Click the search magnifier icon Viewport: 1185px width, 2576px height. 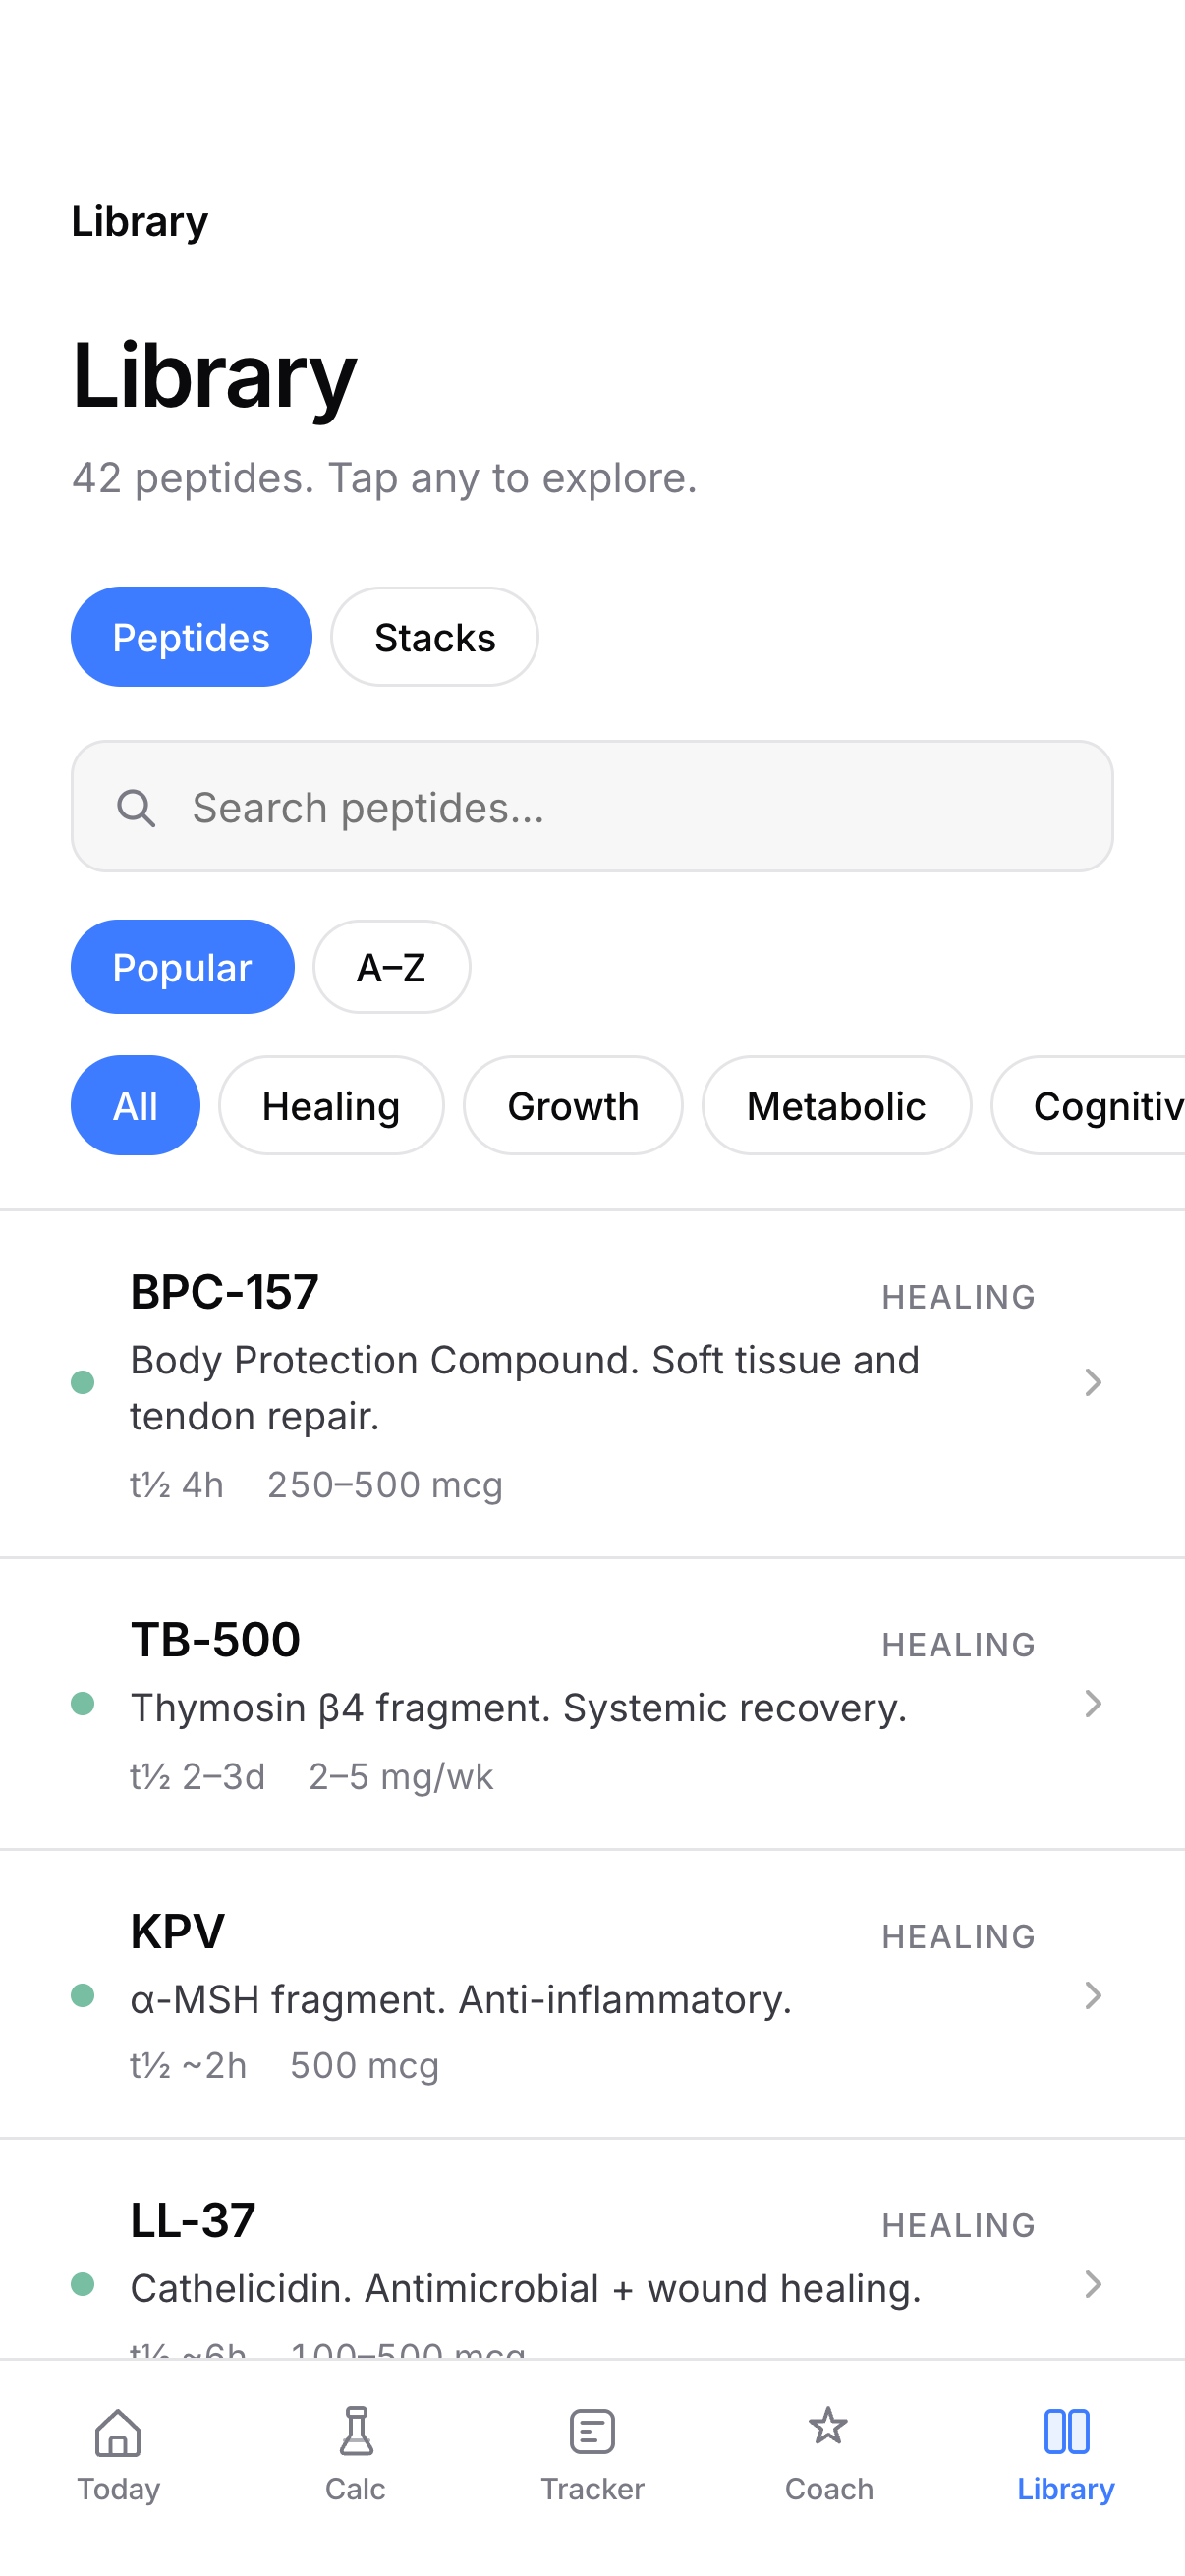pos(138,806)
